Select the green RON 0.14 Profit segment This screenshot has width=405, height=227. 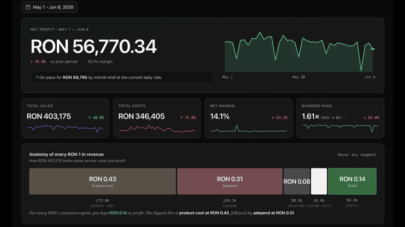tap(352, 182)
